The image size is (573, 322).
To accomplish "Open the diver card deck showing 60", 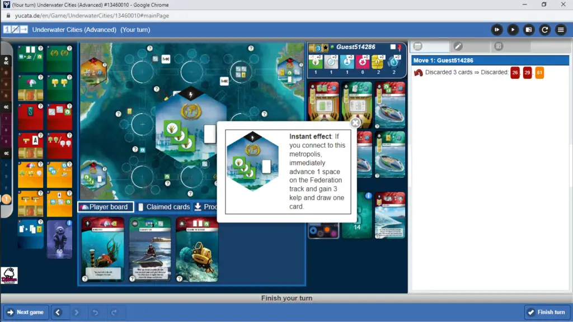I will click(x=59, y=239).
